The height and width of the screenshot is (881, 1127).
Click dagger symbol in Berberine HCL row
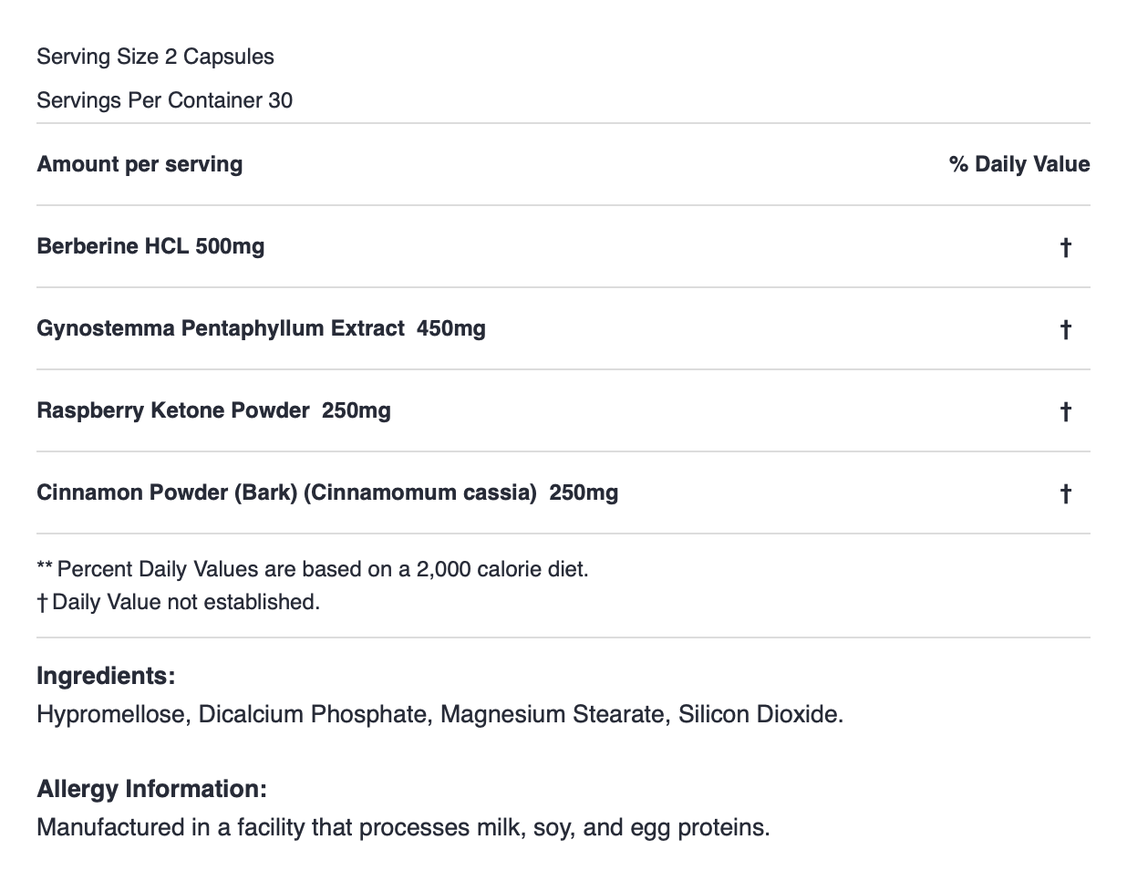coord(1065,247)
